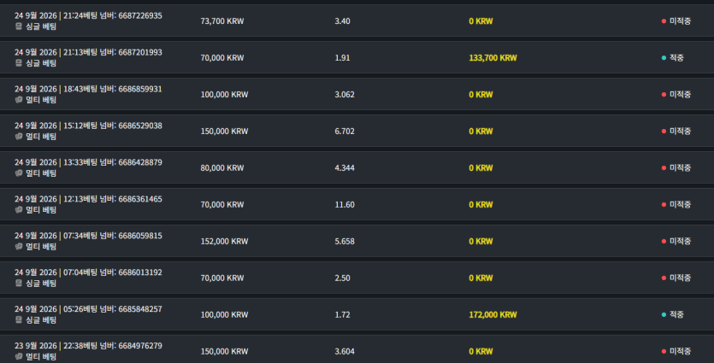714x363 pixels.
Task: Click the 11.60 odds value
Action: pos(345,205)
